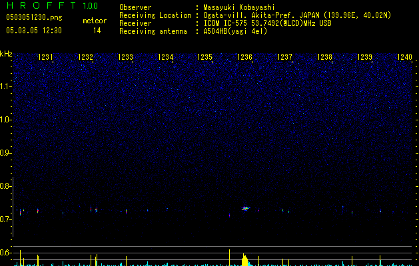Click the 0.7 kHz frequency tick label
Image resolution: width=419 pixels, height=266 pixels.
[x=5, y=219]
